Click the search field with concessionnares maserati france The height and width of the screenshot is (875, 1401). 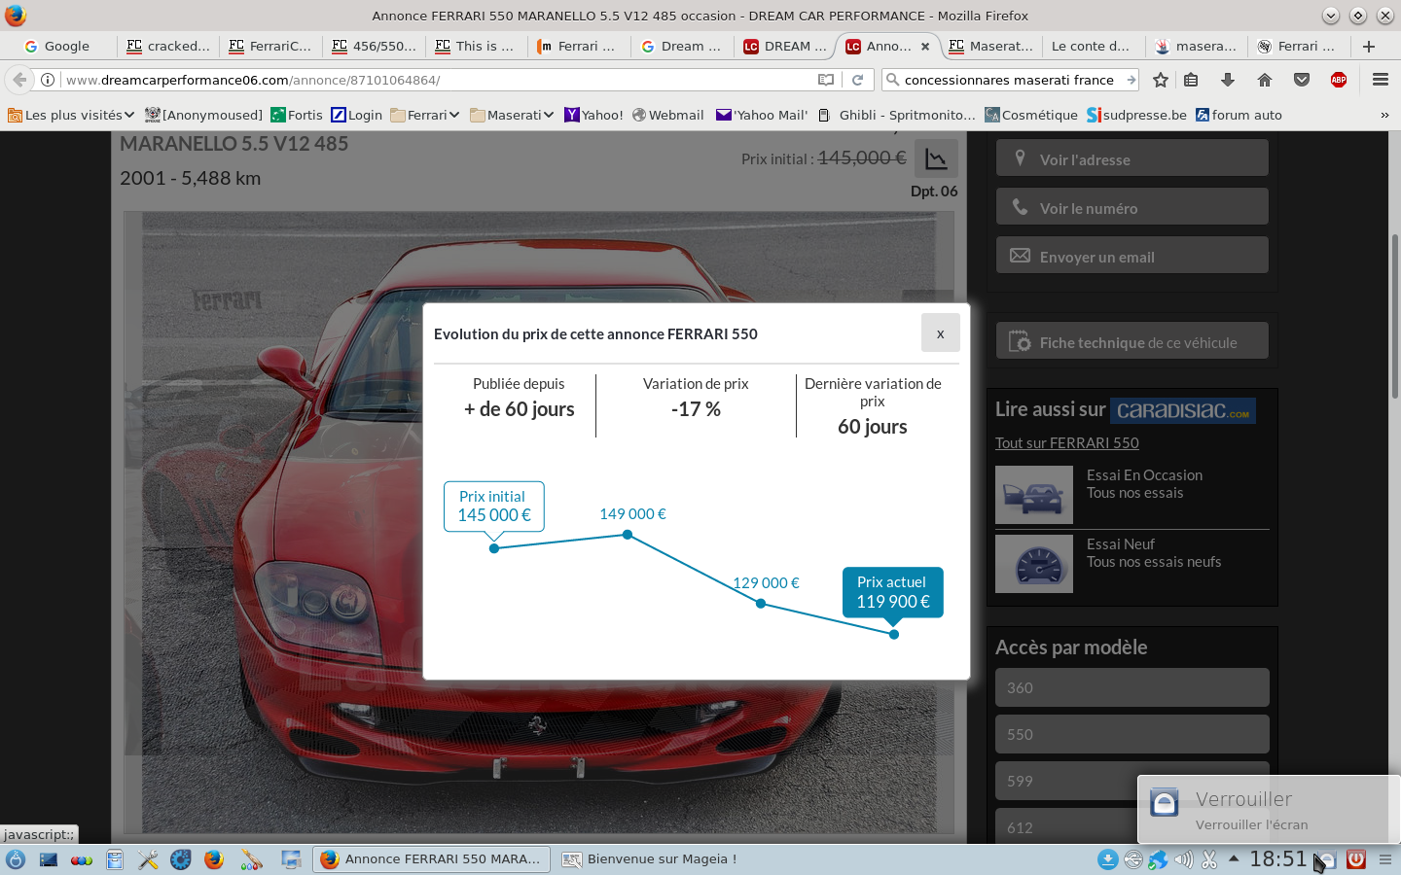tap(1012, 80)
